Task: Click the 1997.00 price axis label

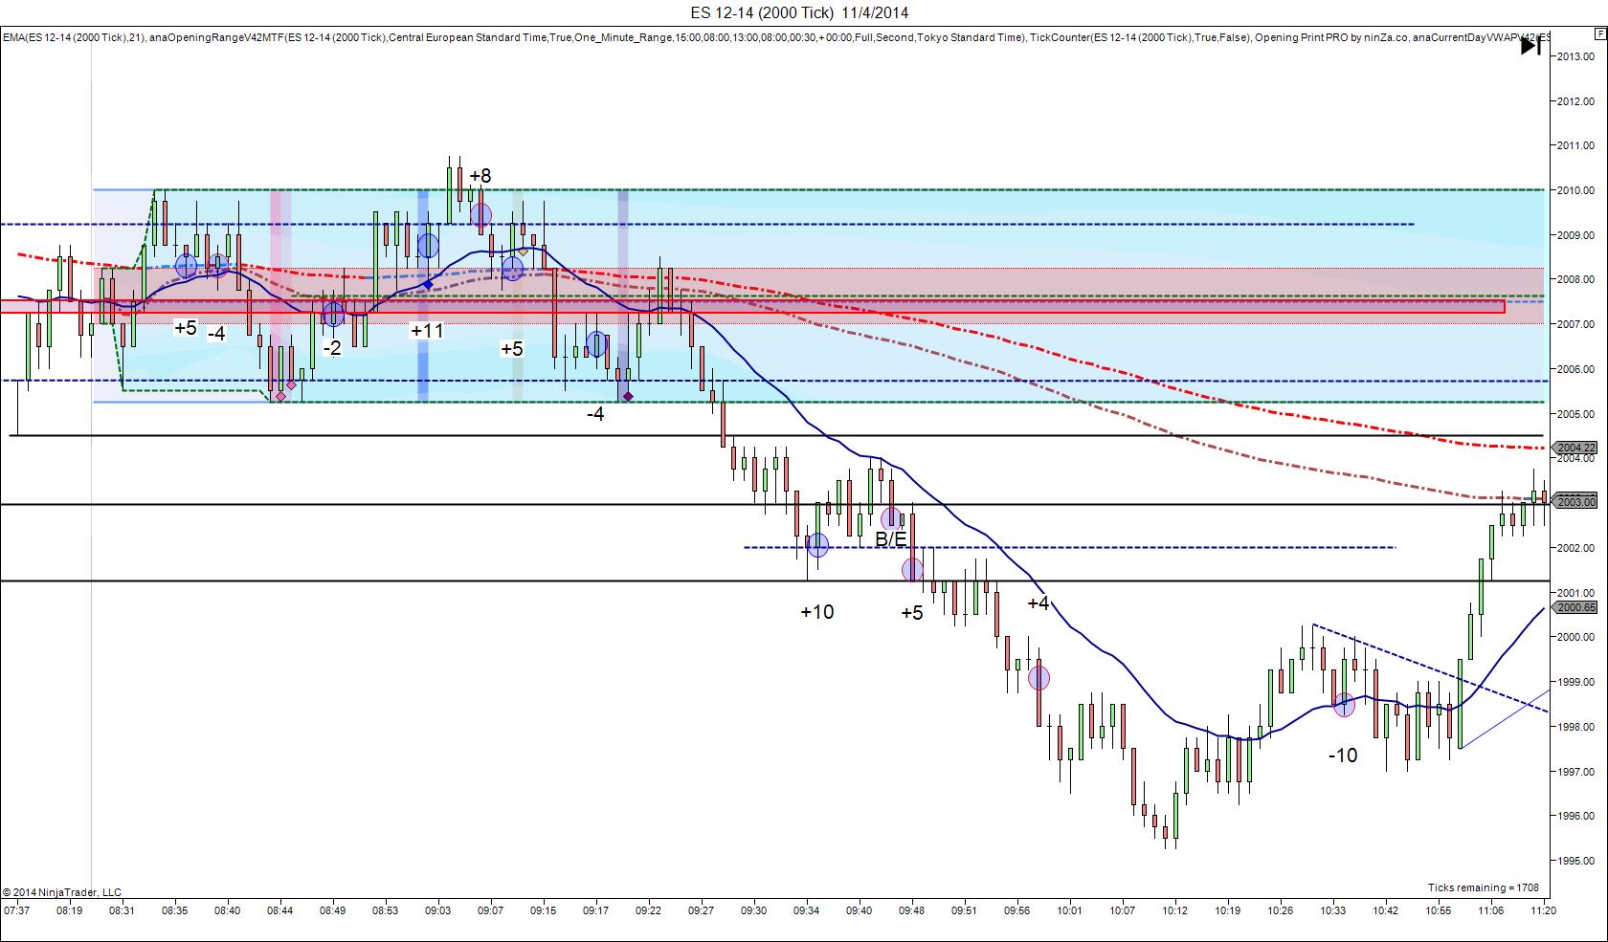Action: tap(1575, 772)
